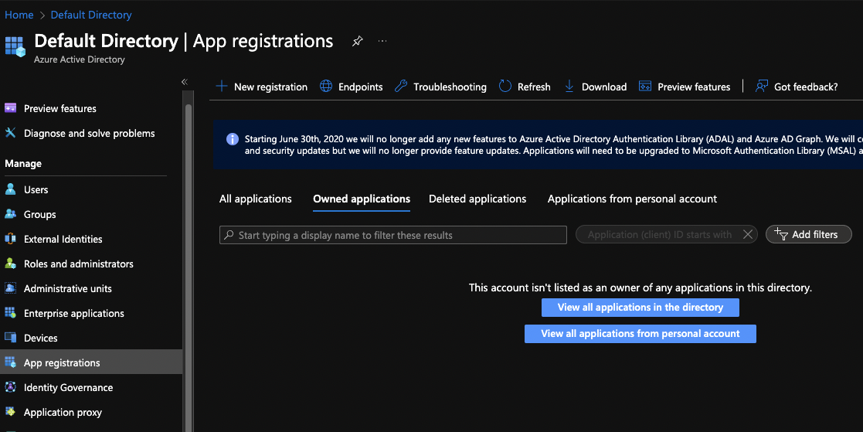Clear the Application (client) ID filter with X
863x432 pixels.
click(x=747, y=234)
